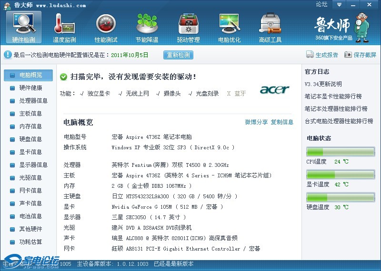Select 处理器信息 in the left sidebar

(x=33, y=101)
